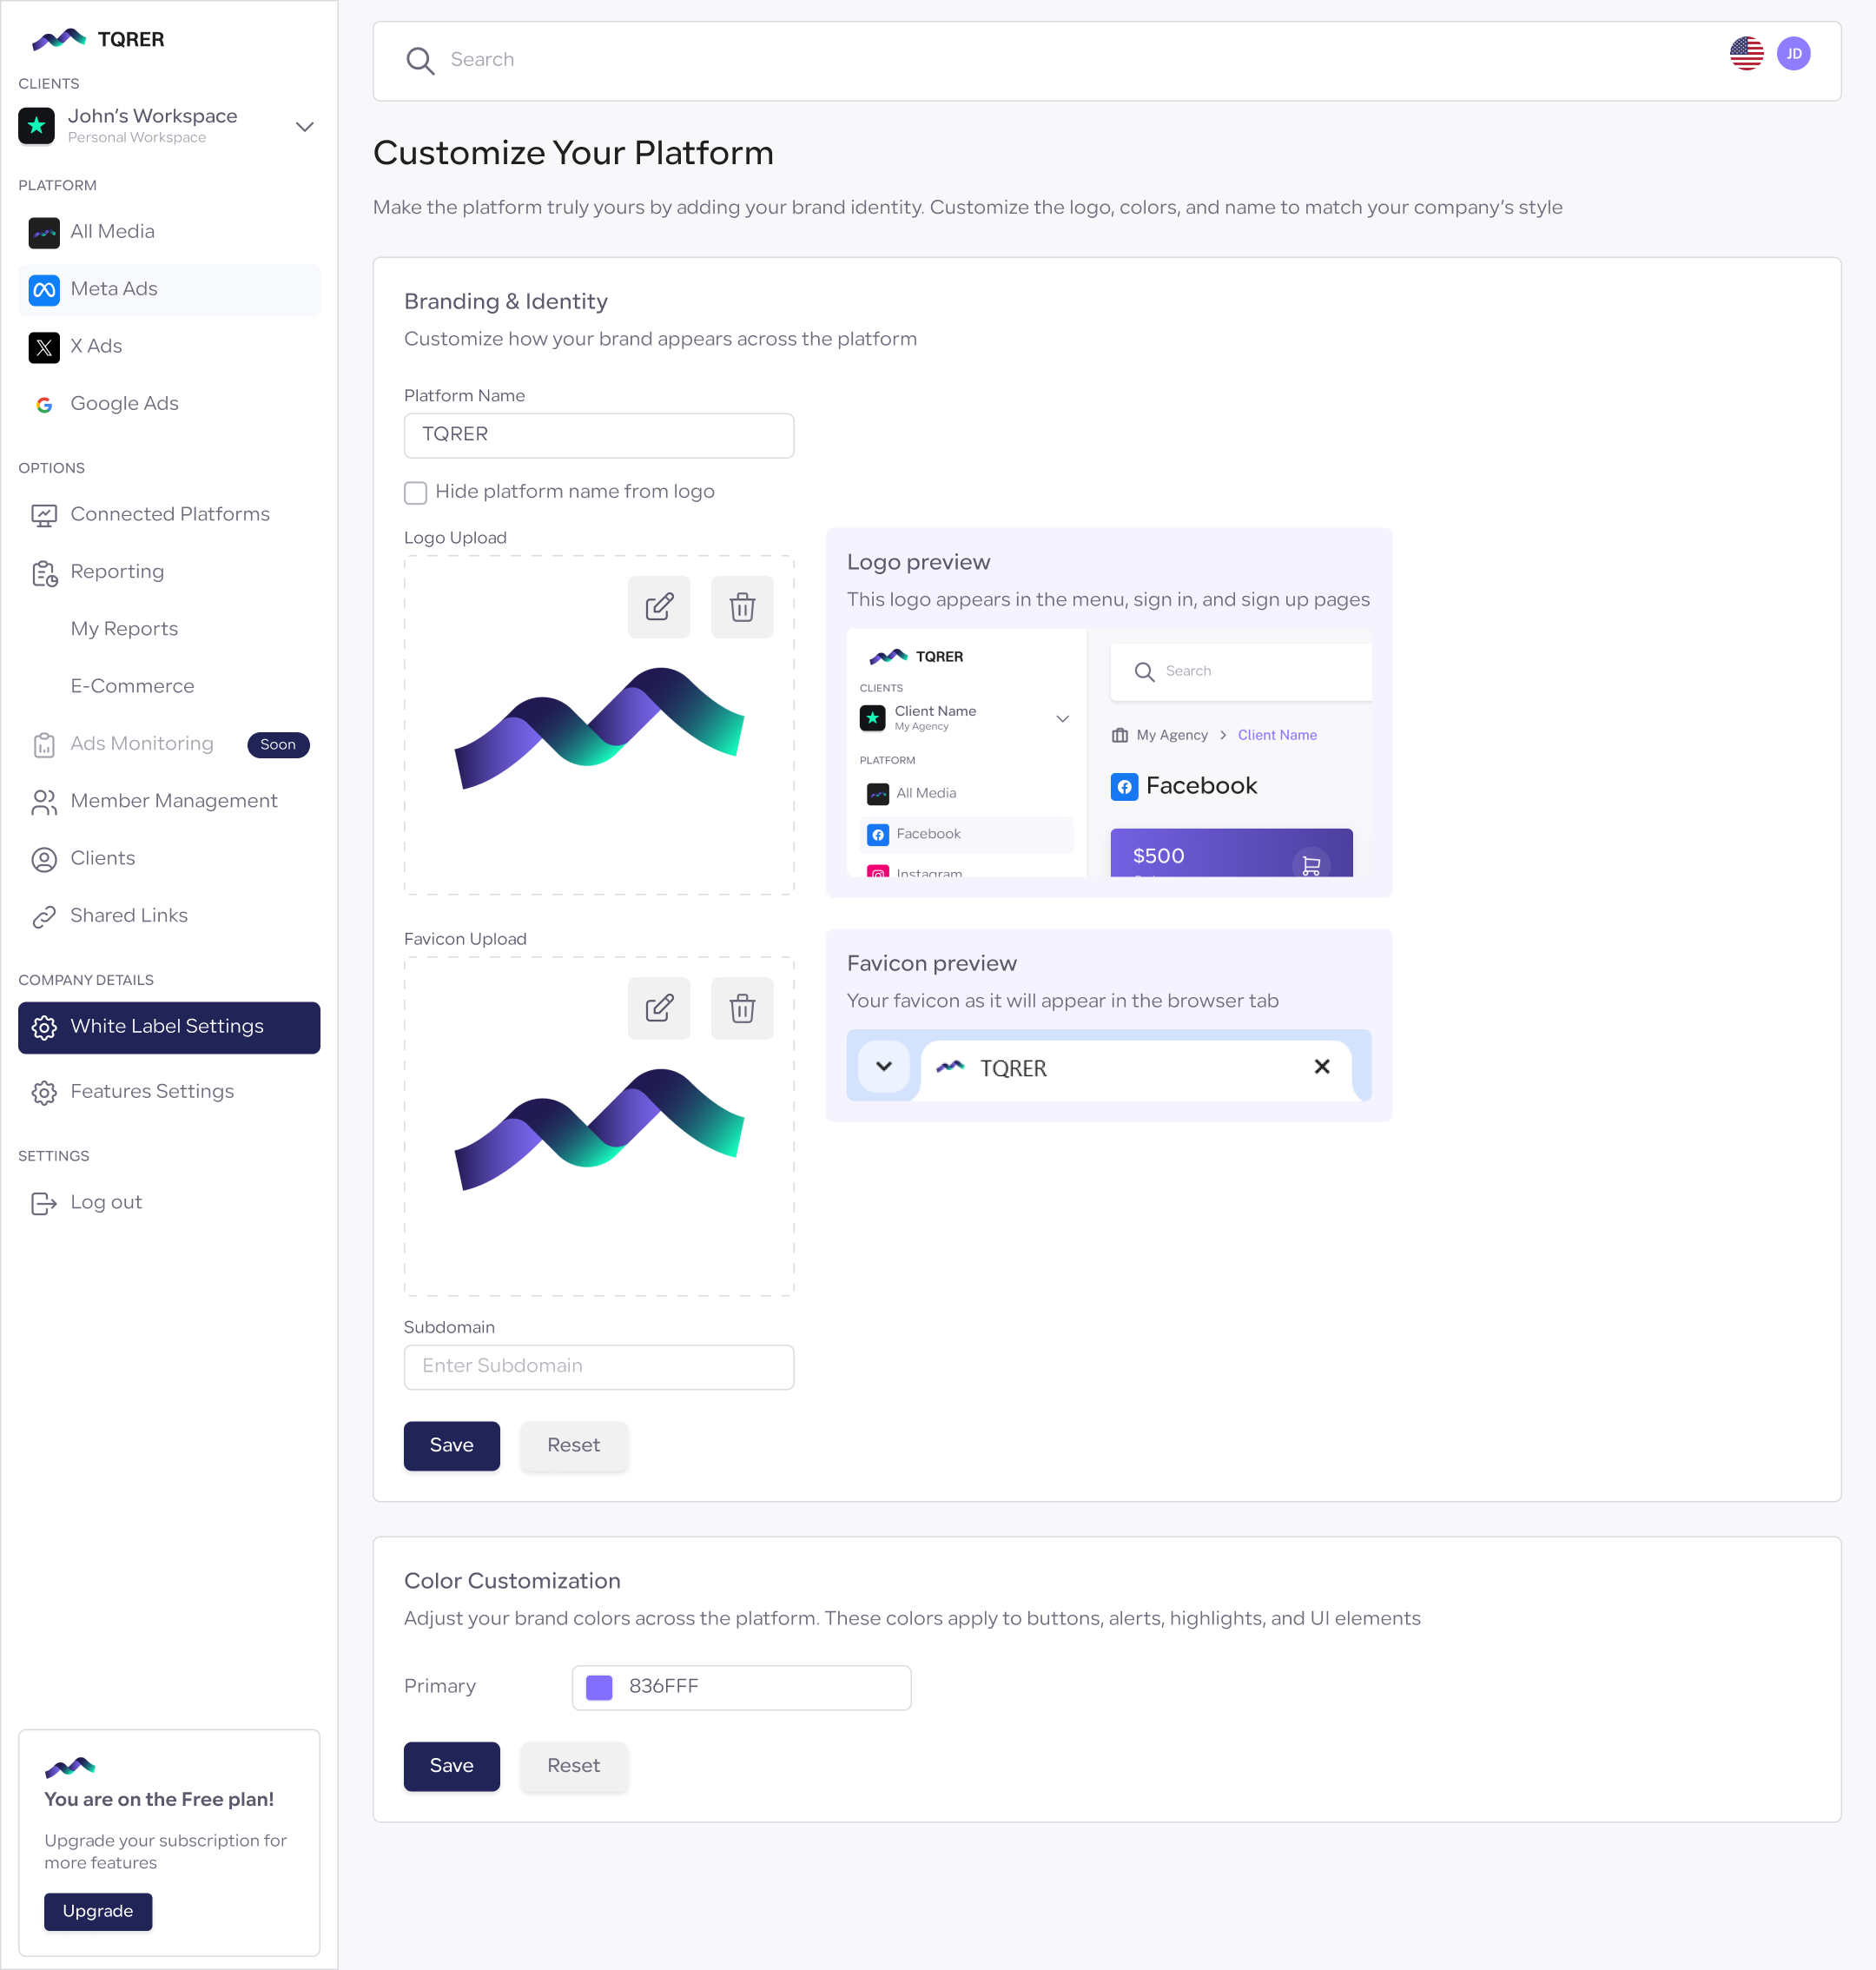Open the Primary color swatch picker
1876x1970 pixels.
tap(599, 1687)
